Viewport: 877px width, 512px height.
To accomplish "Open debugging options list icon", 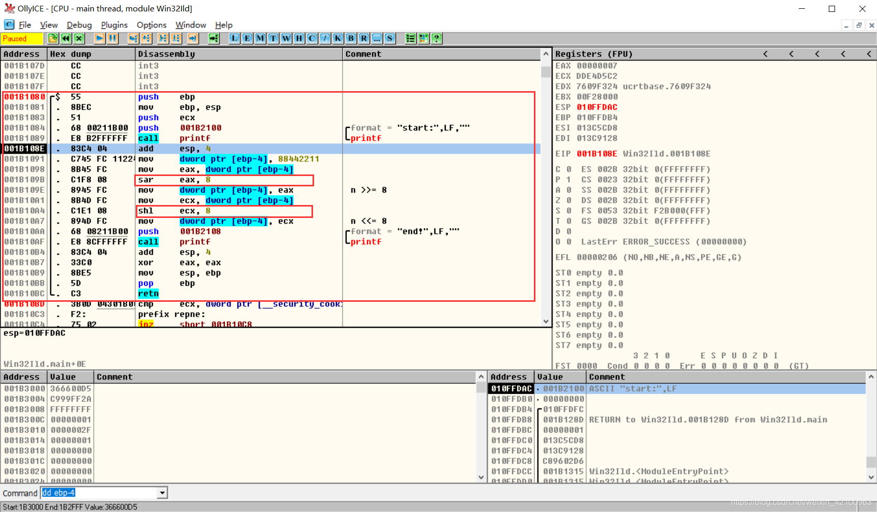I will [411, 38].
